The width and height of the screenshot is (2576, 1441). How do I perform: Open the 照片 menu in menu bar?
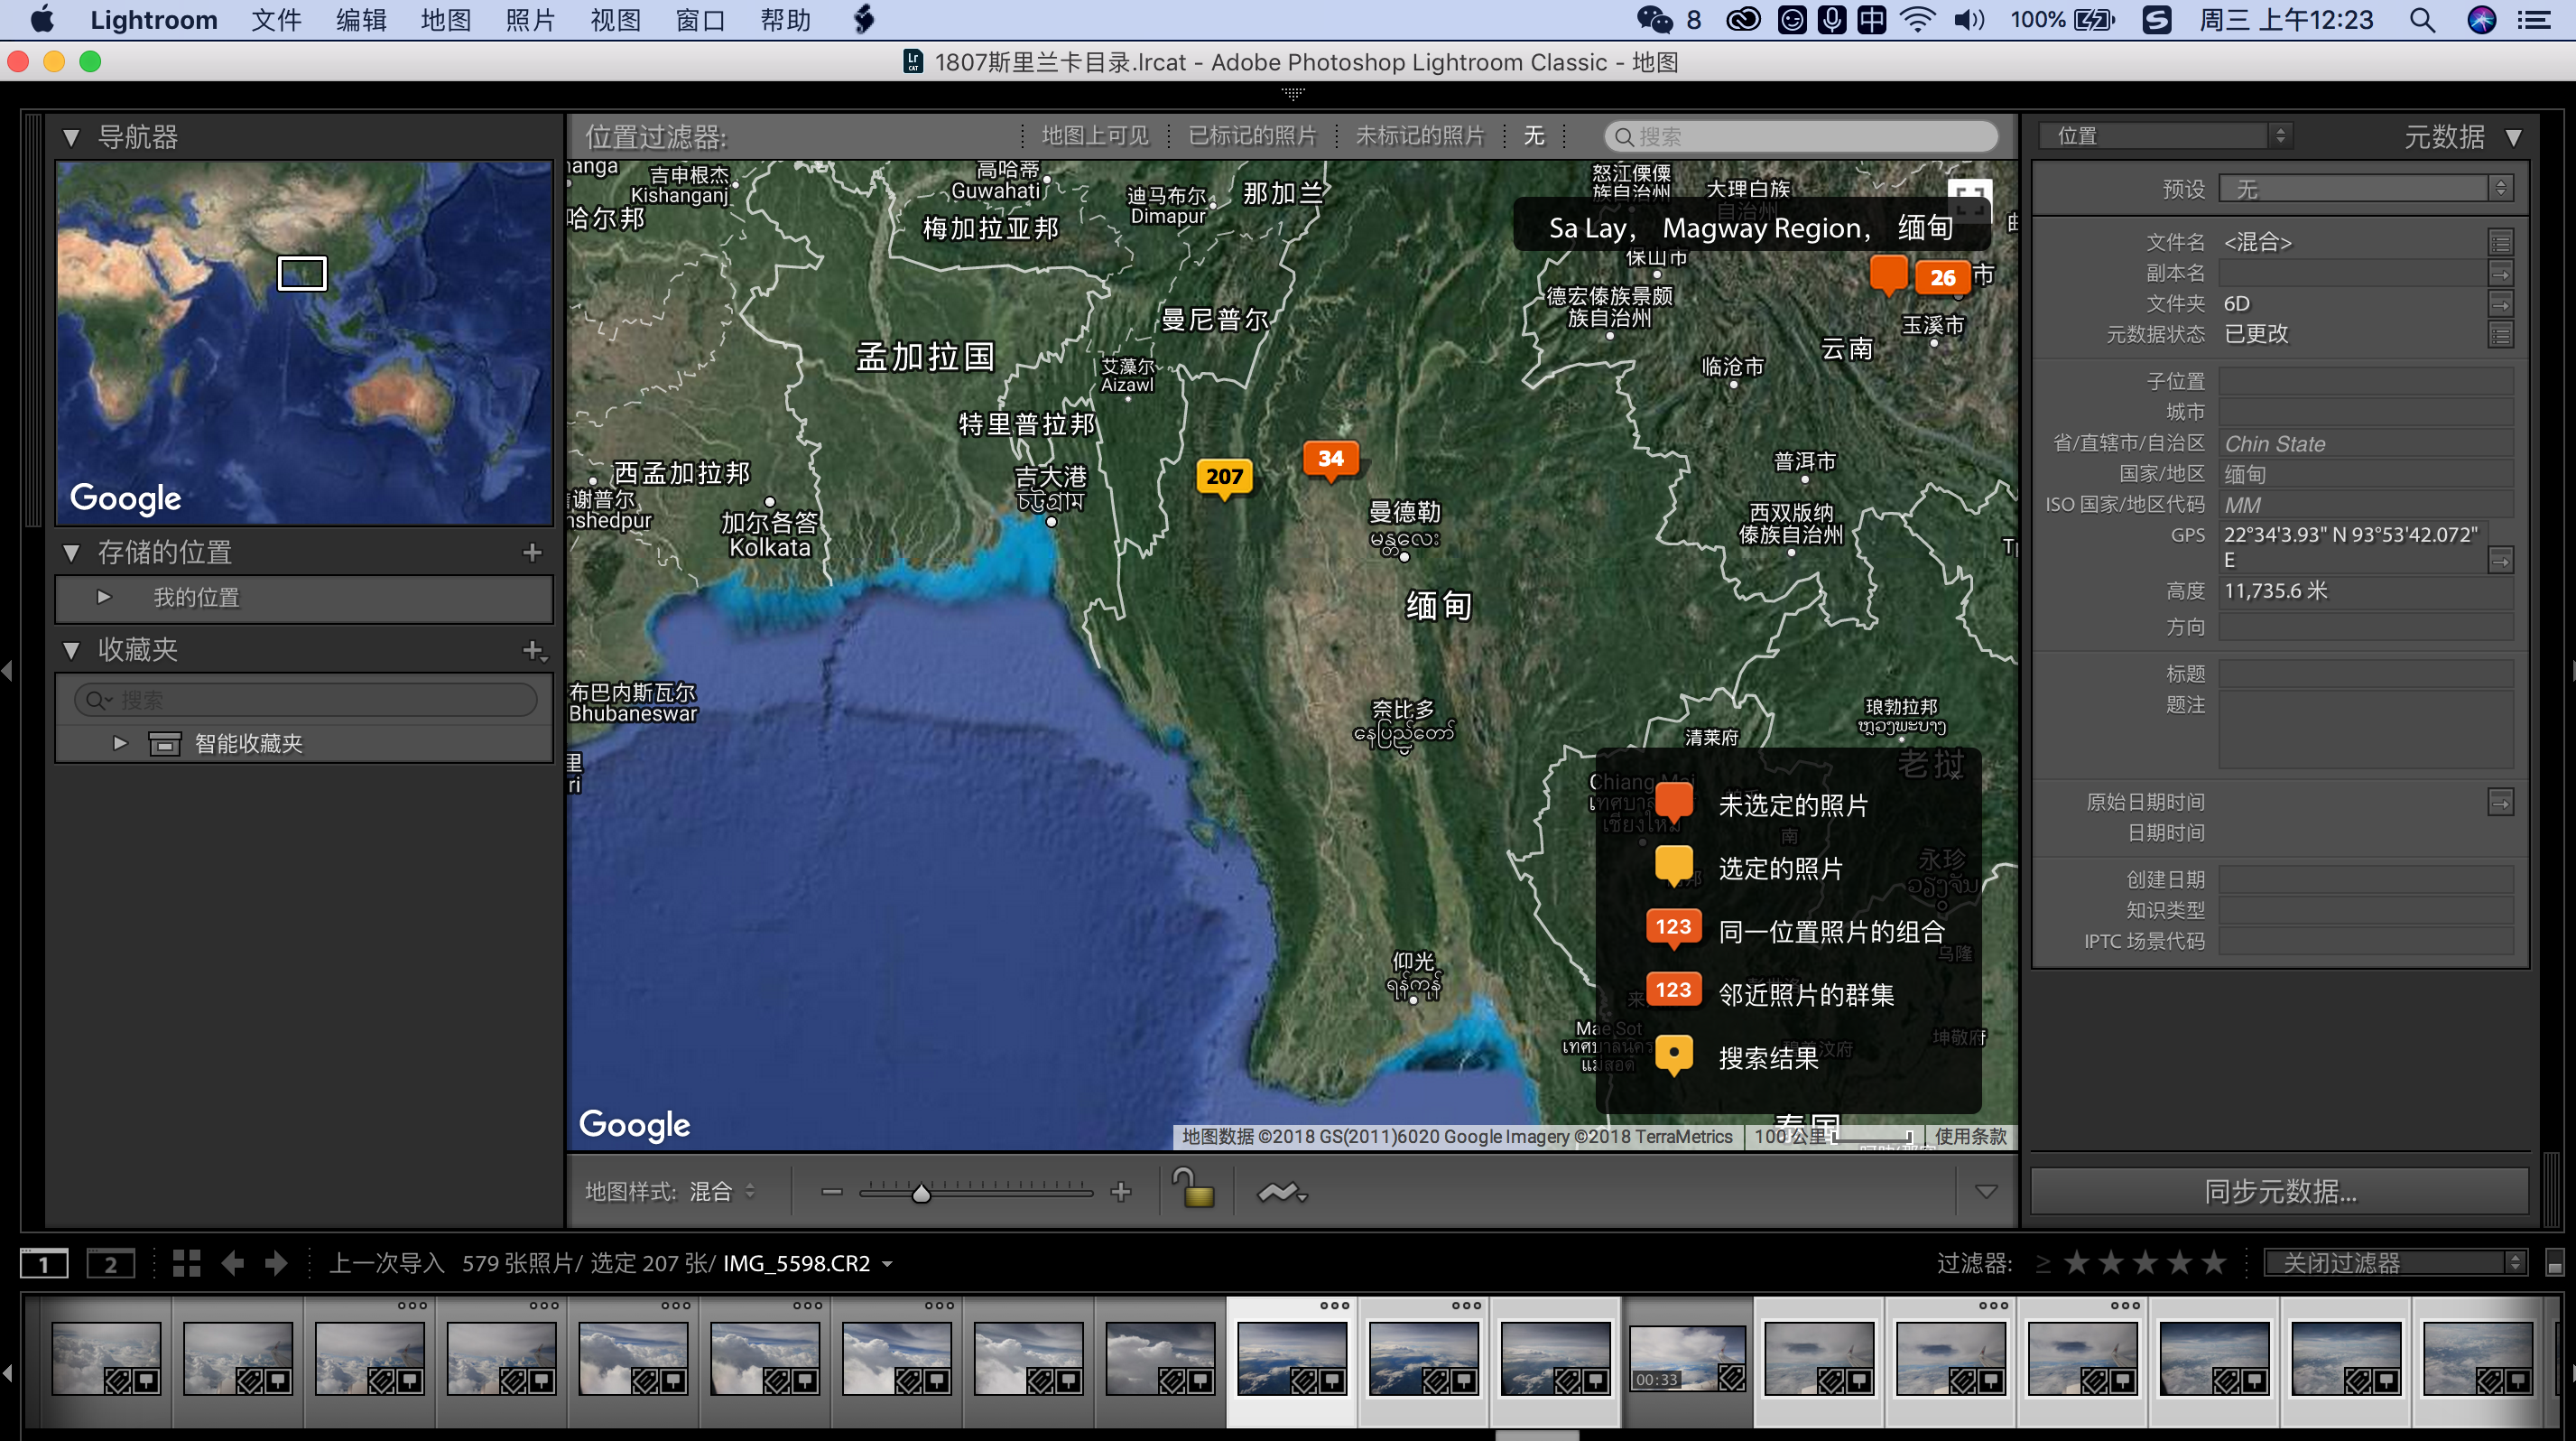530,20
